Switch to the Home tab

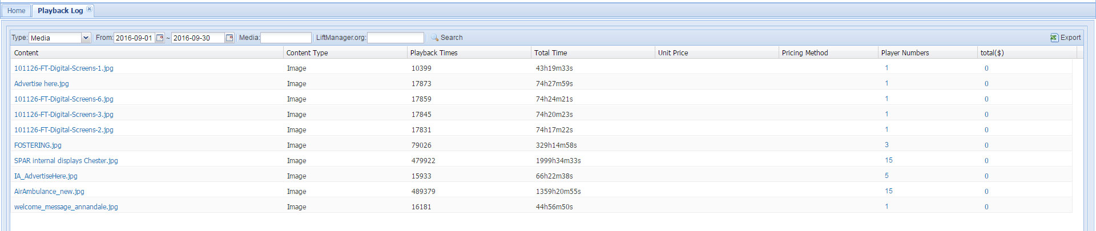(x=16, y=11)
